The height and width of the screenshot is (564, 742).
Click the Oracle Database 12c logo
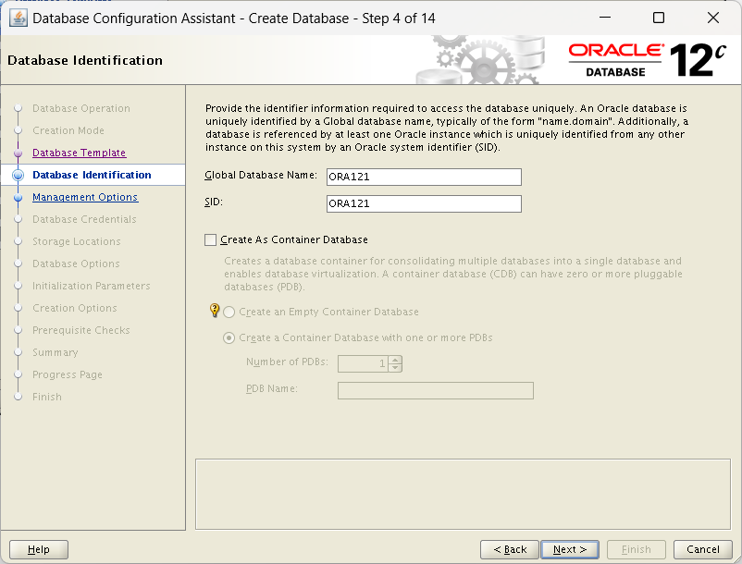click(648, 60)
